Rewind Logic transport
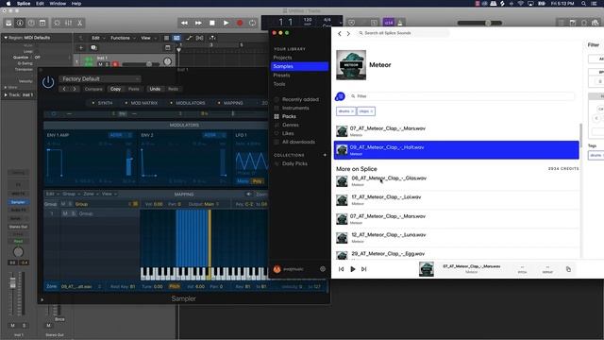The image size is (604, 340). (185, 23)
